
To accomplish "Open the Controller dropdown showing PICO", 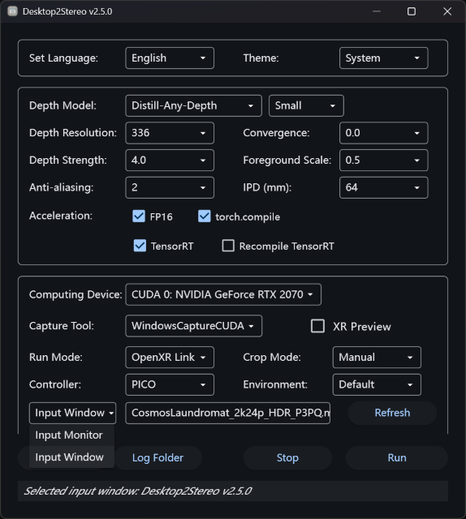I will coord(170,384).
